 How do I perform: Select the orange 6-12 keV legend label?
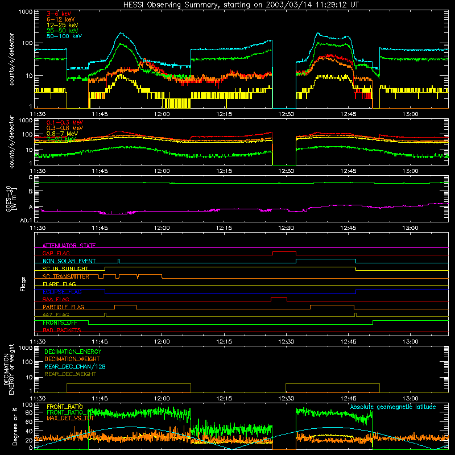(61, 19)
